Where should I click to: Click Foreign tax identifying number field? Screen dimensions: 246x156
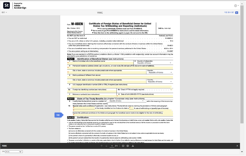pos(92,92)
